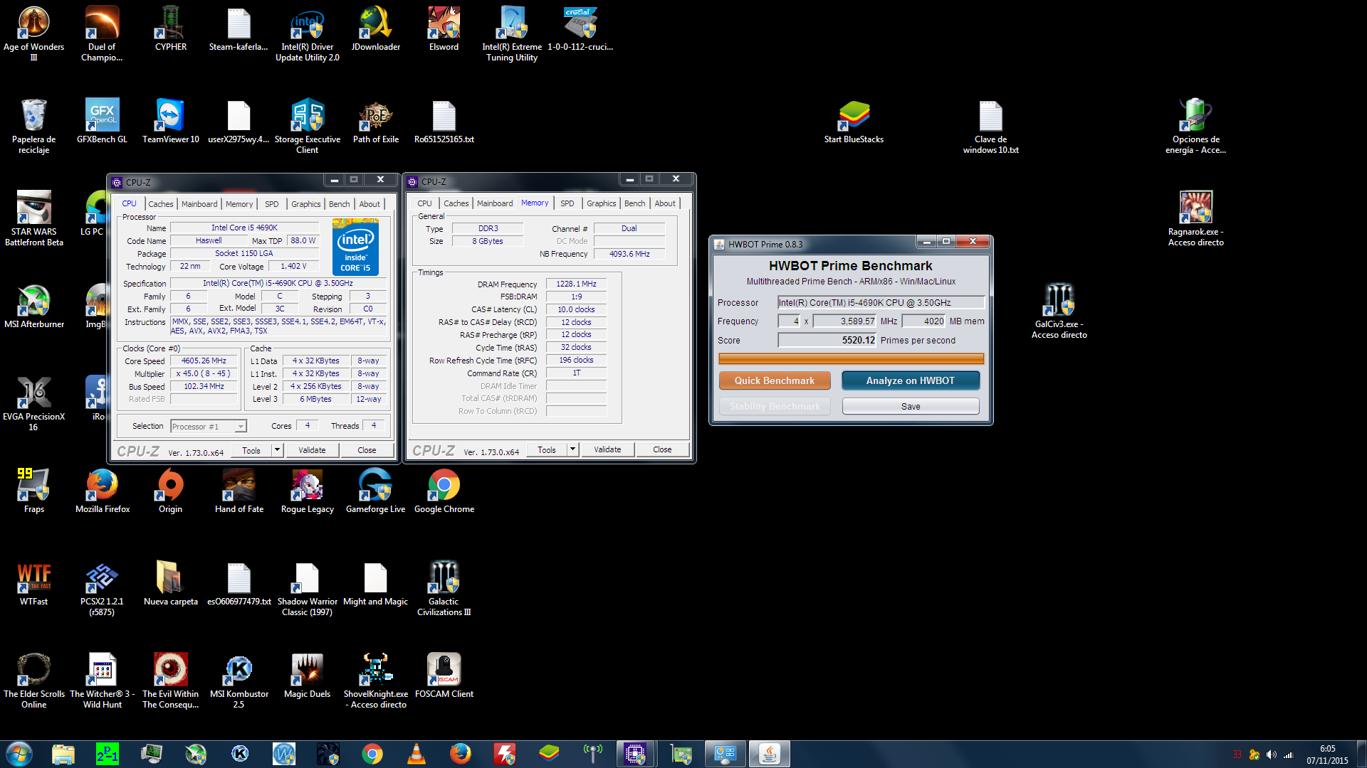Select the Papelera de reciclaje icon
The image size is (1367, 768).
pos(33,126)
